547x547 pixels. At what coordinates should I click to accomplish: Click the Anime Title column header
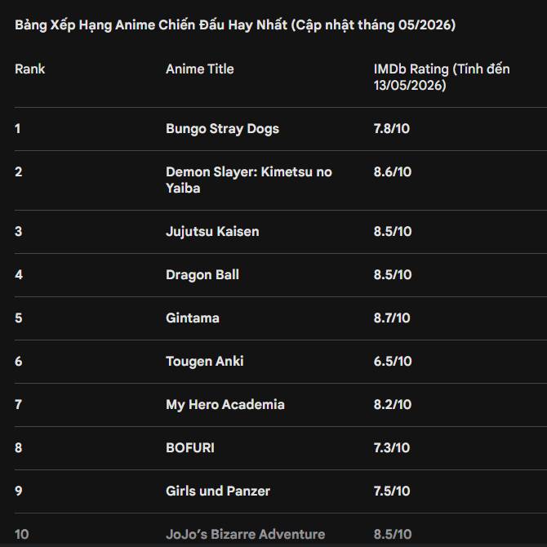[199, 69]
